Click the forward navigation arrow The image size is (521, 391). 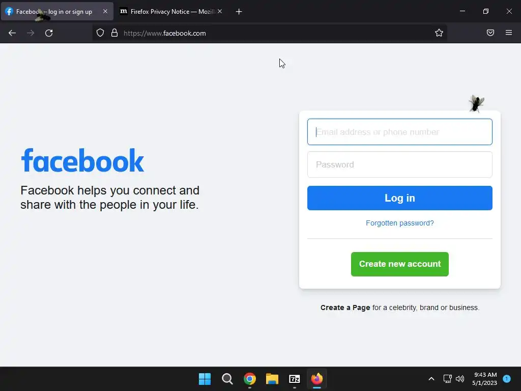point(31,33)
